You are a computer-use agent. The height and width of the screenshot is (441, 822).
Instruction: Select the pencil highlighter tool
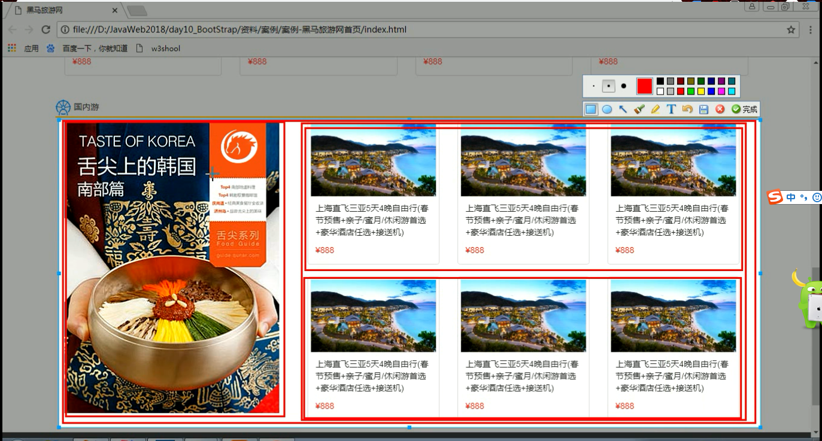pos(654,110)
